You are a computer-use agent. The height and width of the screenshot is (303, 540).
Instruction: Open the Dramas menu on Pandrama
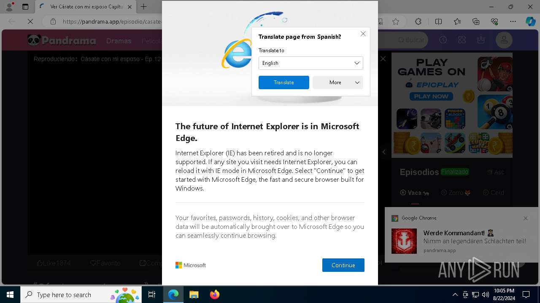coord(119,41)
